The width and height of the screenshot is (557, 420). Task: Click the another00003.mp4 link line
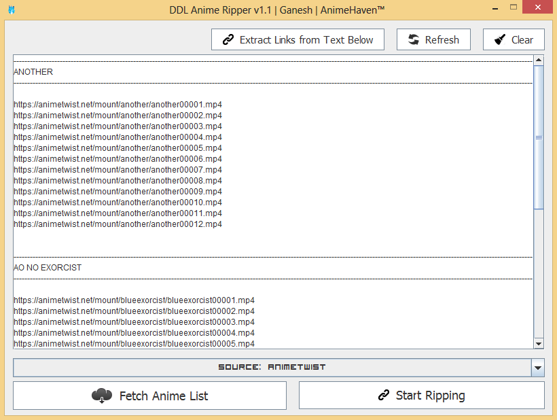[x=118, y=126]
